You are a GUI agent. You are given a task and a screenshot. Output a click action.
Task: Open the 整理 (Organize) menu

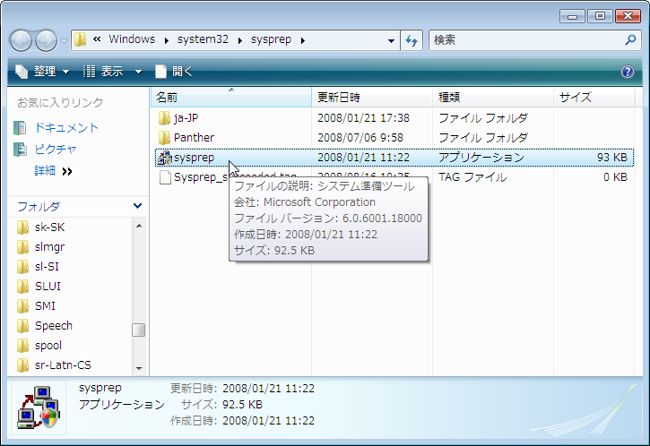click(x=42, y=72)
